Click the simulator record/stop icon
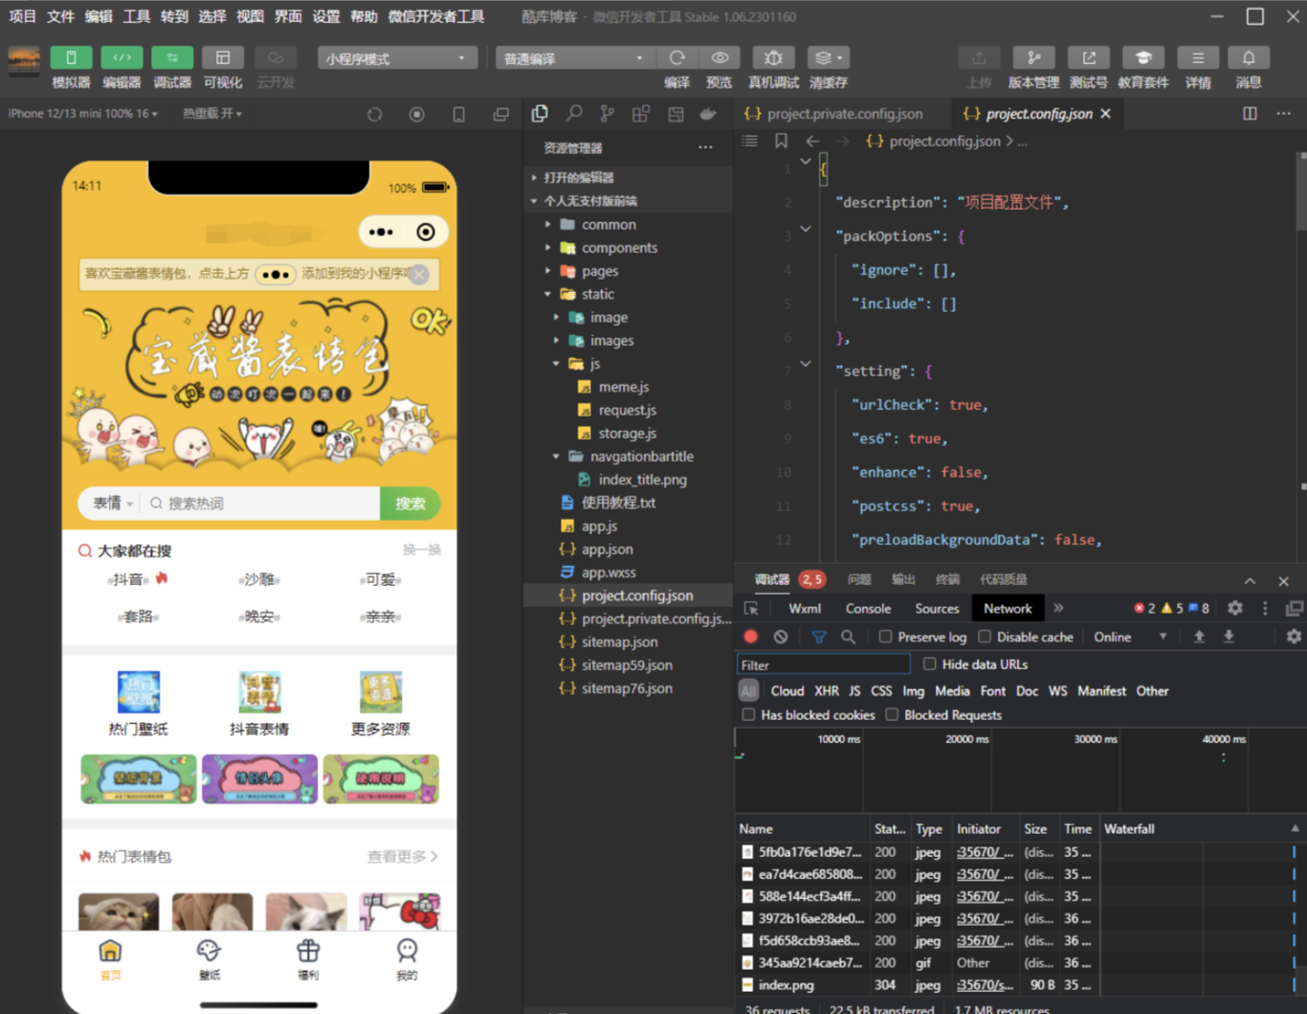The height and width of the screenshot is (1014, 1307). (417, 114)
